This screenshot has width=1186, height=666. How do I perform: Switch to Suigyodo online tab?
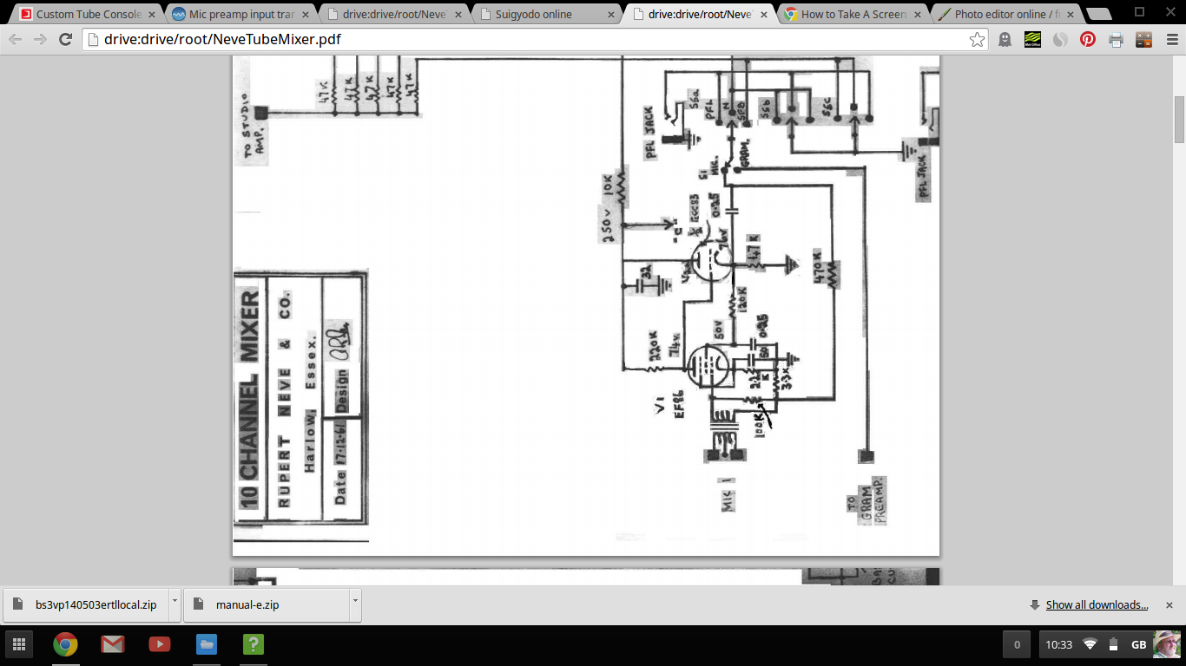pyautogui.click(x=545, y=15)
